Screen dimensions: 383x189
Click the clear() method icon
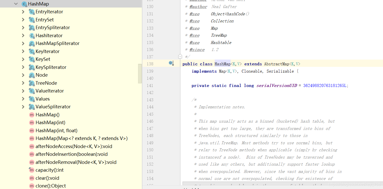pyautogui.click(x=32, y=178)
